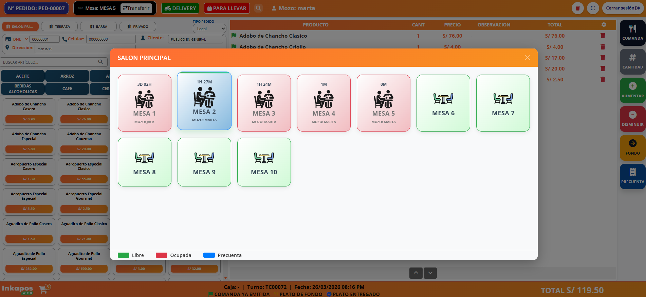Toggle fullscreen mode icon
Image resolution: width=646 pixels, height=297 pixels.
593,8
